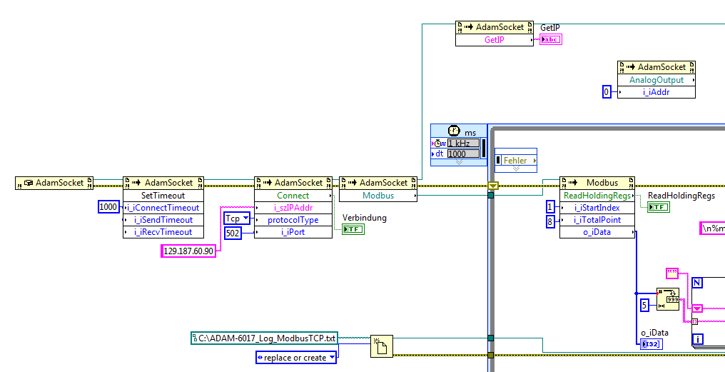The image size is (725, 372).
Task: Click the For Loop i iteration terminal
Action: [697, 340]
